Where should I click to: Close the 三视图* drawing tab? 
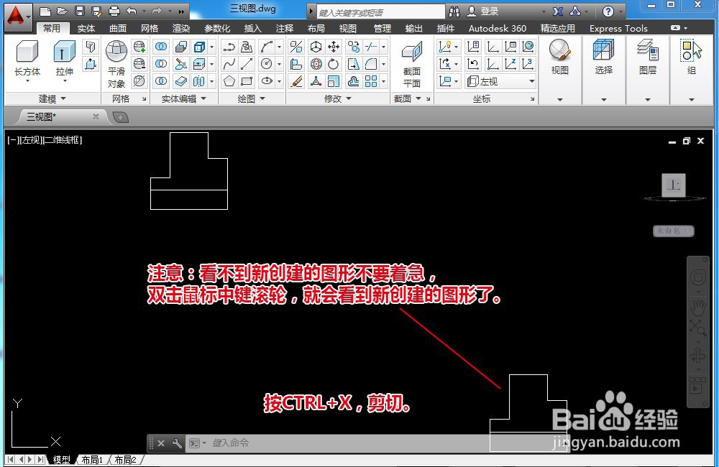(x=96, y=116)
